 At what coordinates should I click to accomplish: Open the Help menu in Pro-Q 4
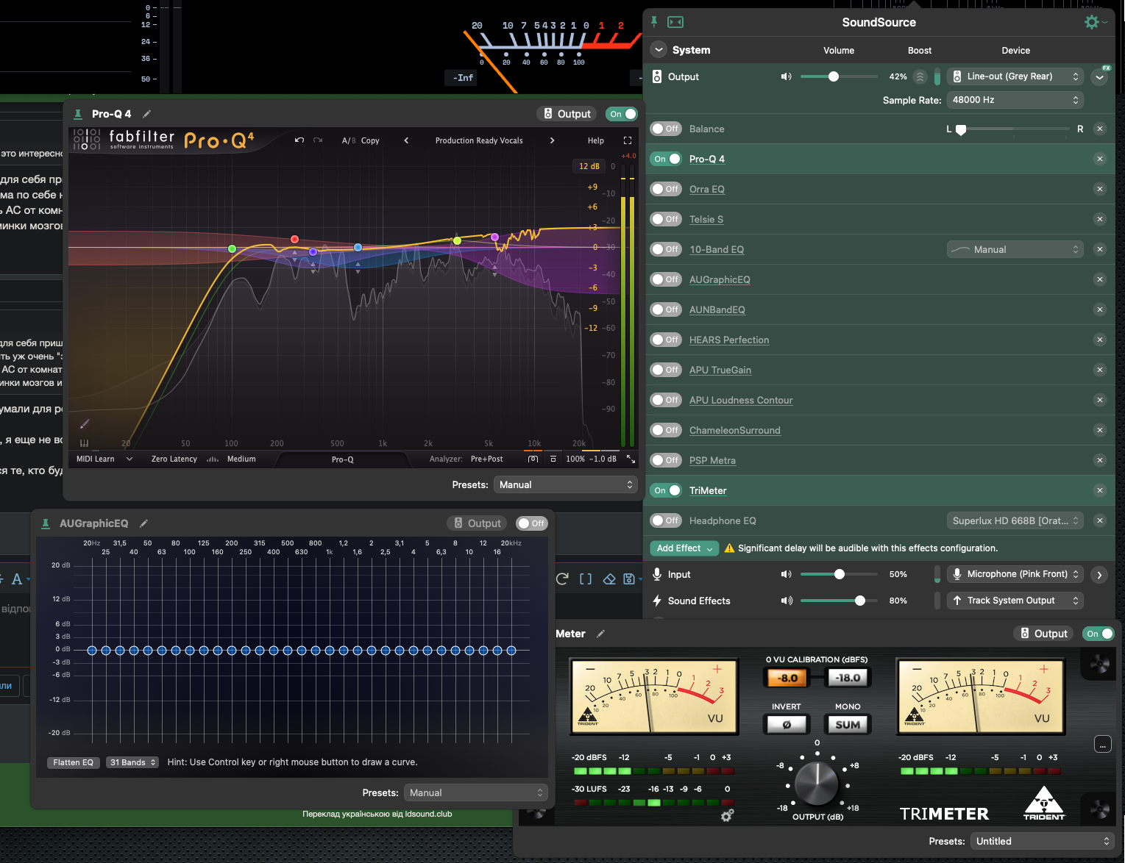(x=596, y=140)
